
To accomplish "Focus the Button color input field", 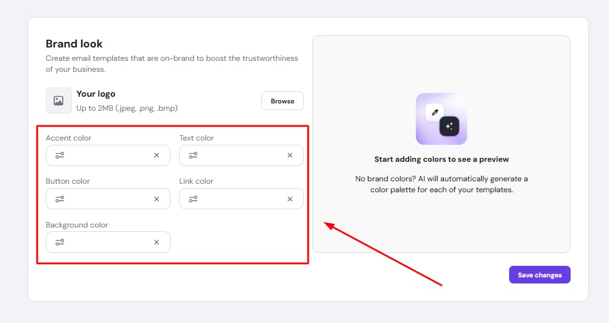I will (108, 199).
